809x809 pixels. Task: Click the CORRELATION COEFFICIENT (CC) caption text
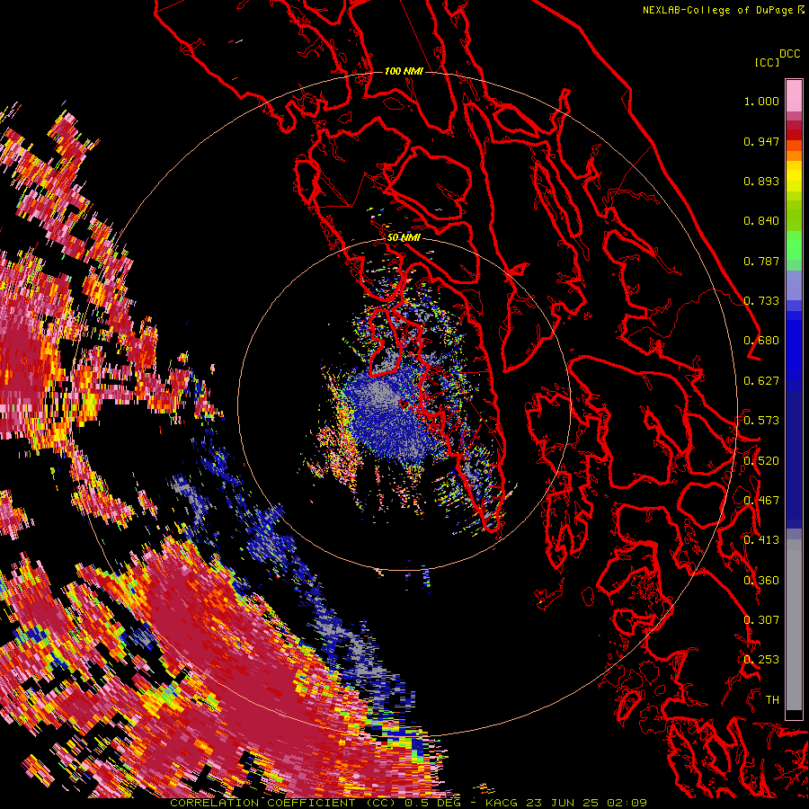click(283, 803)
